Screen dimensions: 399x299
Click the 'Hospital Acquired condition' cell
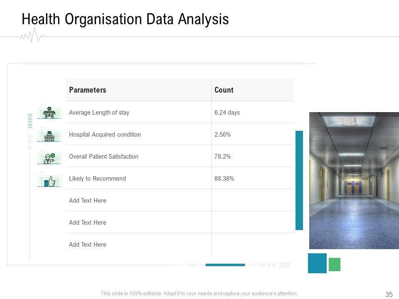click(105, 134)
